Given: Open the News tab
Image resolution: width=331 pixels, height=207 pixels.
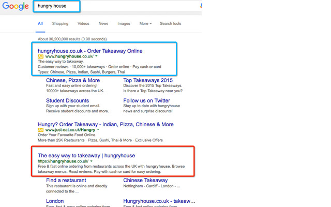Looking at the screenshot, I should [x=103, y=23].
